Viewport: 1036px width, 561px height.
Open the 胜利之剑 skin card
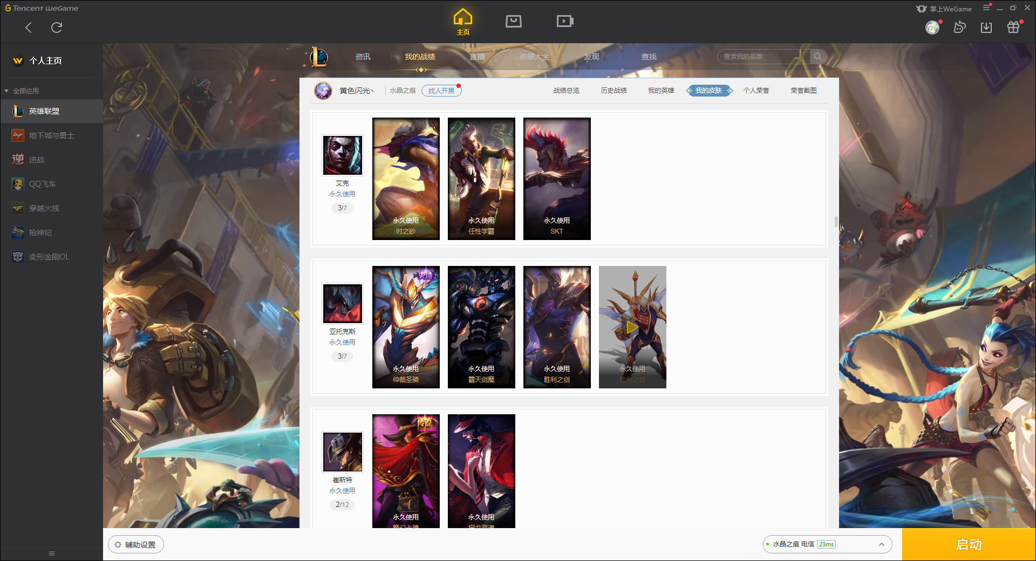click(557, 327)
